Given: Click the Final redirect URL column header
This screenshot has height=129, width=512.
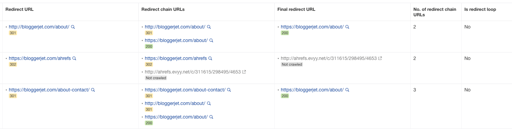Looking at the screenshot, I should point(296,9).
